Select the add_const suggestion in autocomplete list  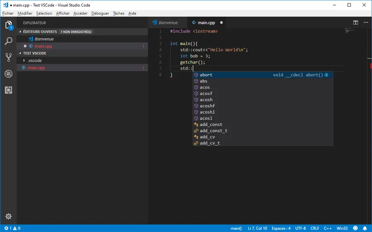point(211,124)
